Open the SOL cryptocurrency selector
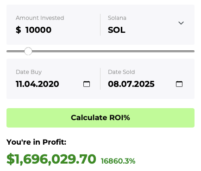201x171 pixels. [147, 24]
